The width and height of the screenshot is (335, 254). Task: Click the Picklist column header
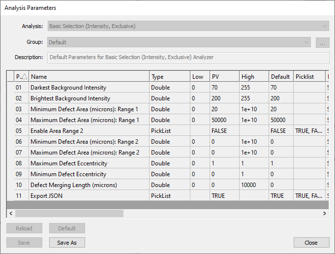tap(308, 77)
